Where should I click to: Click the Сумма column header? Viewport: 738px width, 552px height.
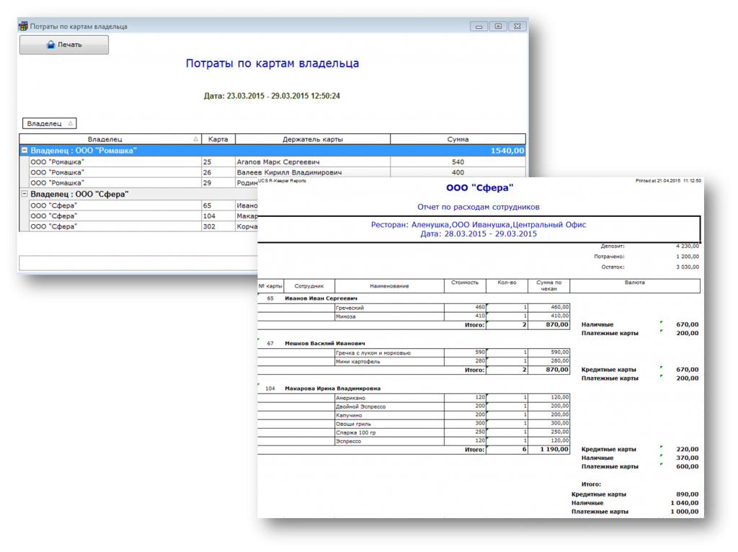(458, 139)
